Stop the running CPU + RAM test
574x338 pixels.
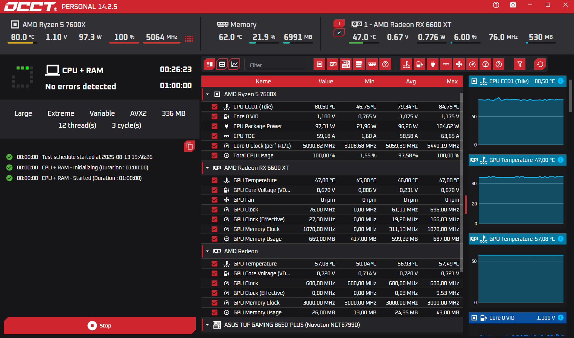coord(100,326)
